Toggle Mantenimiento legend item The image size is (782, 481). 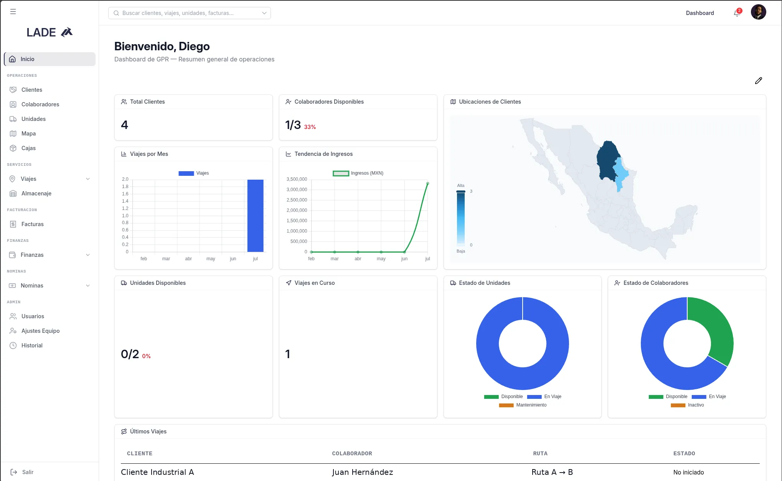(x=523, y=405)
